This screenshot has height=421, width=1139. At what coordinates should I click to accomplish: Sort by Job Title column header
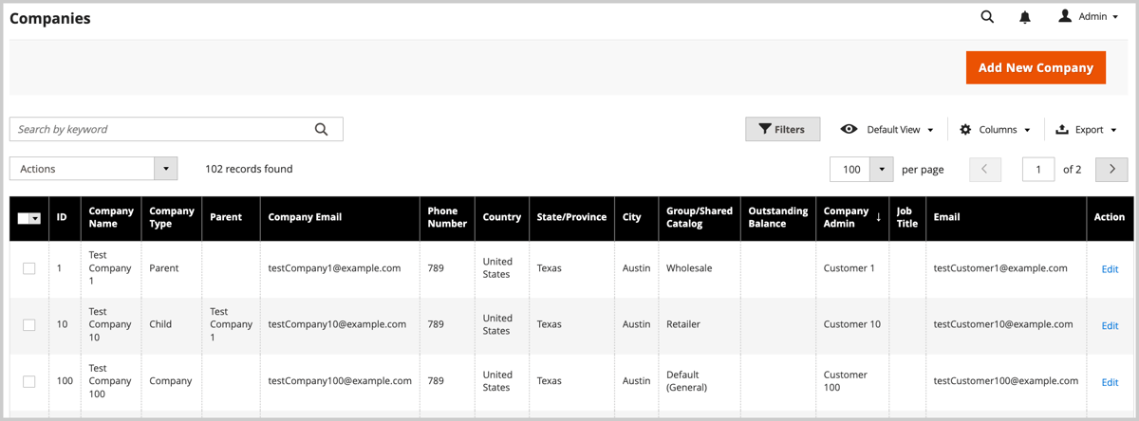coord(907,217)
